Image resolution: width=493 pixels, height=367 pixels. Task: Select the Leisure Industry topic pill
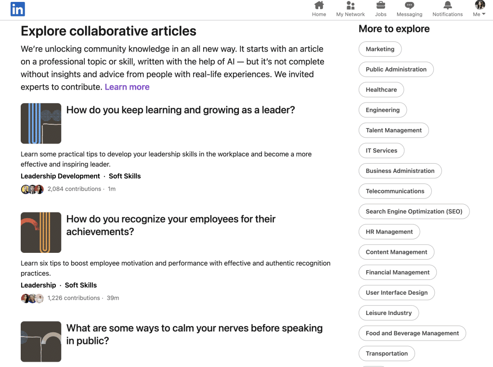(389, 313)
